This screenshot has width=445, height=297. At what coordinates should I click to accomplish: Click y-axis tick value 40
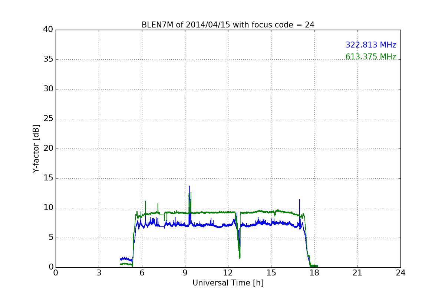tap(48, 30)
